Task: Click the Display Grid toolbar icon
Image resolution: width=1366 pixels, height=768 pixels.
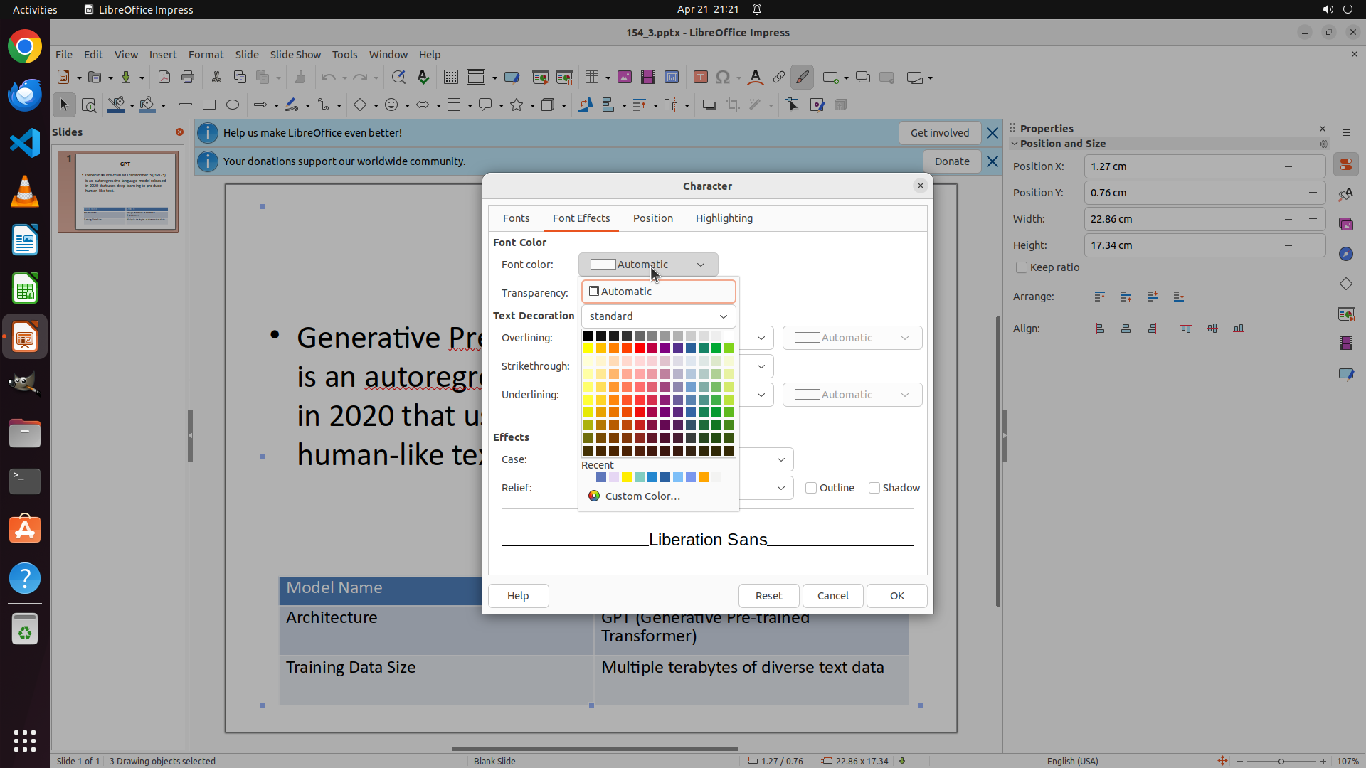Action: click(451, 78)
